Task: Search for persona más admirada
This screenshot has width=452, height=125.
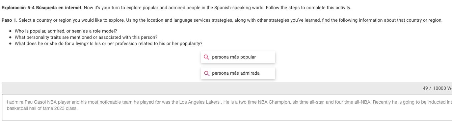Action: coord(238,73)
